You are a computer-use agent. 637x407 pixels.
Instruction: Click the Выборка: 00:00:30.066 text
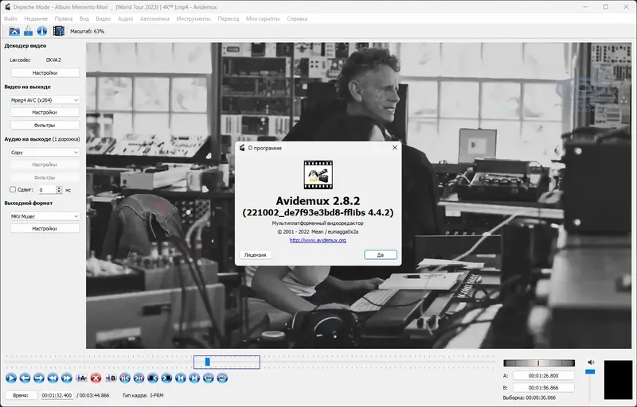(x=529, y=397)
